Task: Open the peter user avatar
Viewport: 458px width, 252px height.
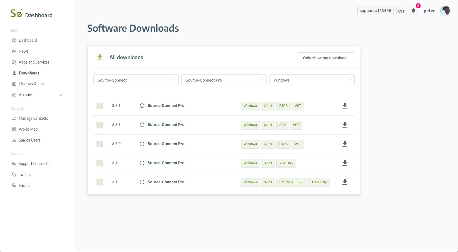Action: [445, 11]
